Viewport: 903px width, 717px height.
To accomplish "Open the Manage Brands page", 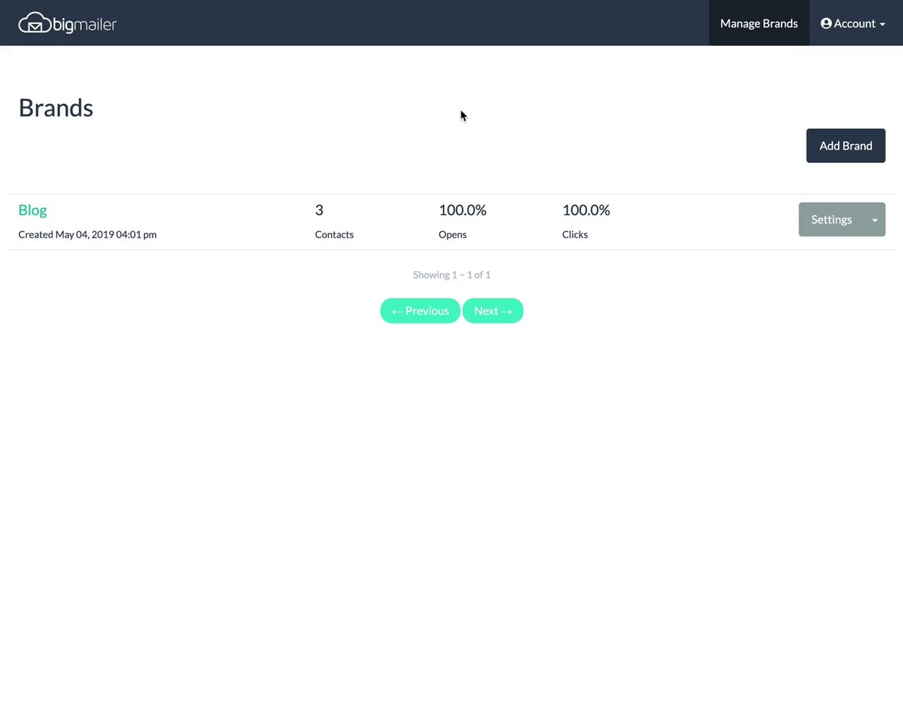I will [759, 23].
